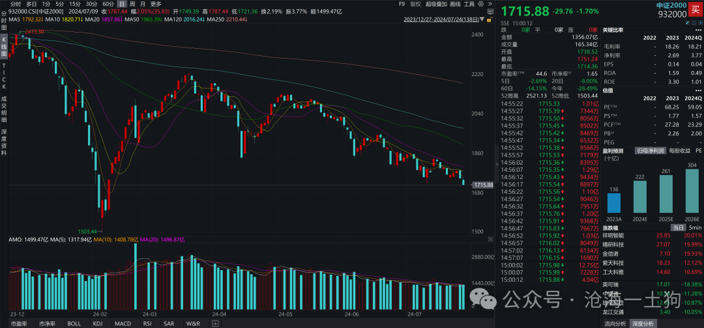Select the MACD indicator tab
The width and height of the screenshot is (704, 328).
click(x=123, y=323)
